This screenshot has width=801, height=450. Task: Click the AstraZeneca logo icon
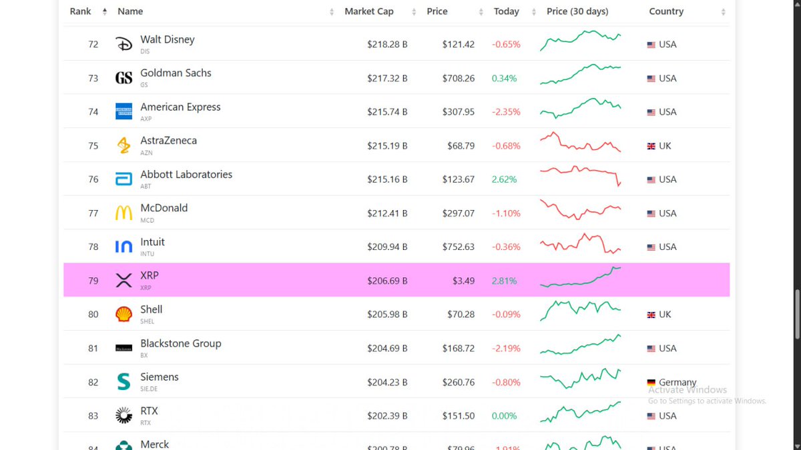tap(124, 145)
